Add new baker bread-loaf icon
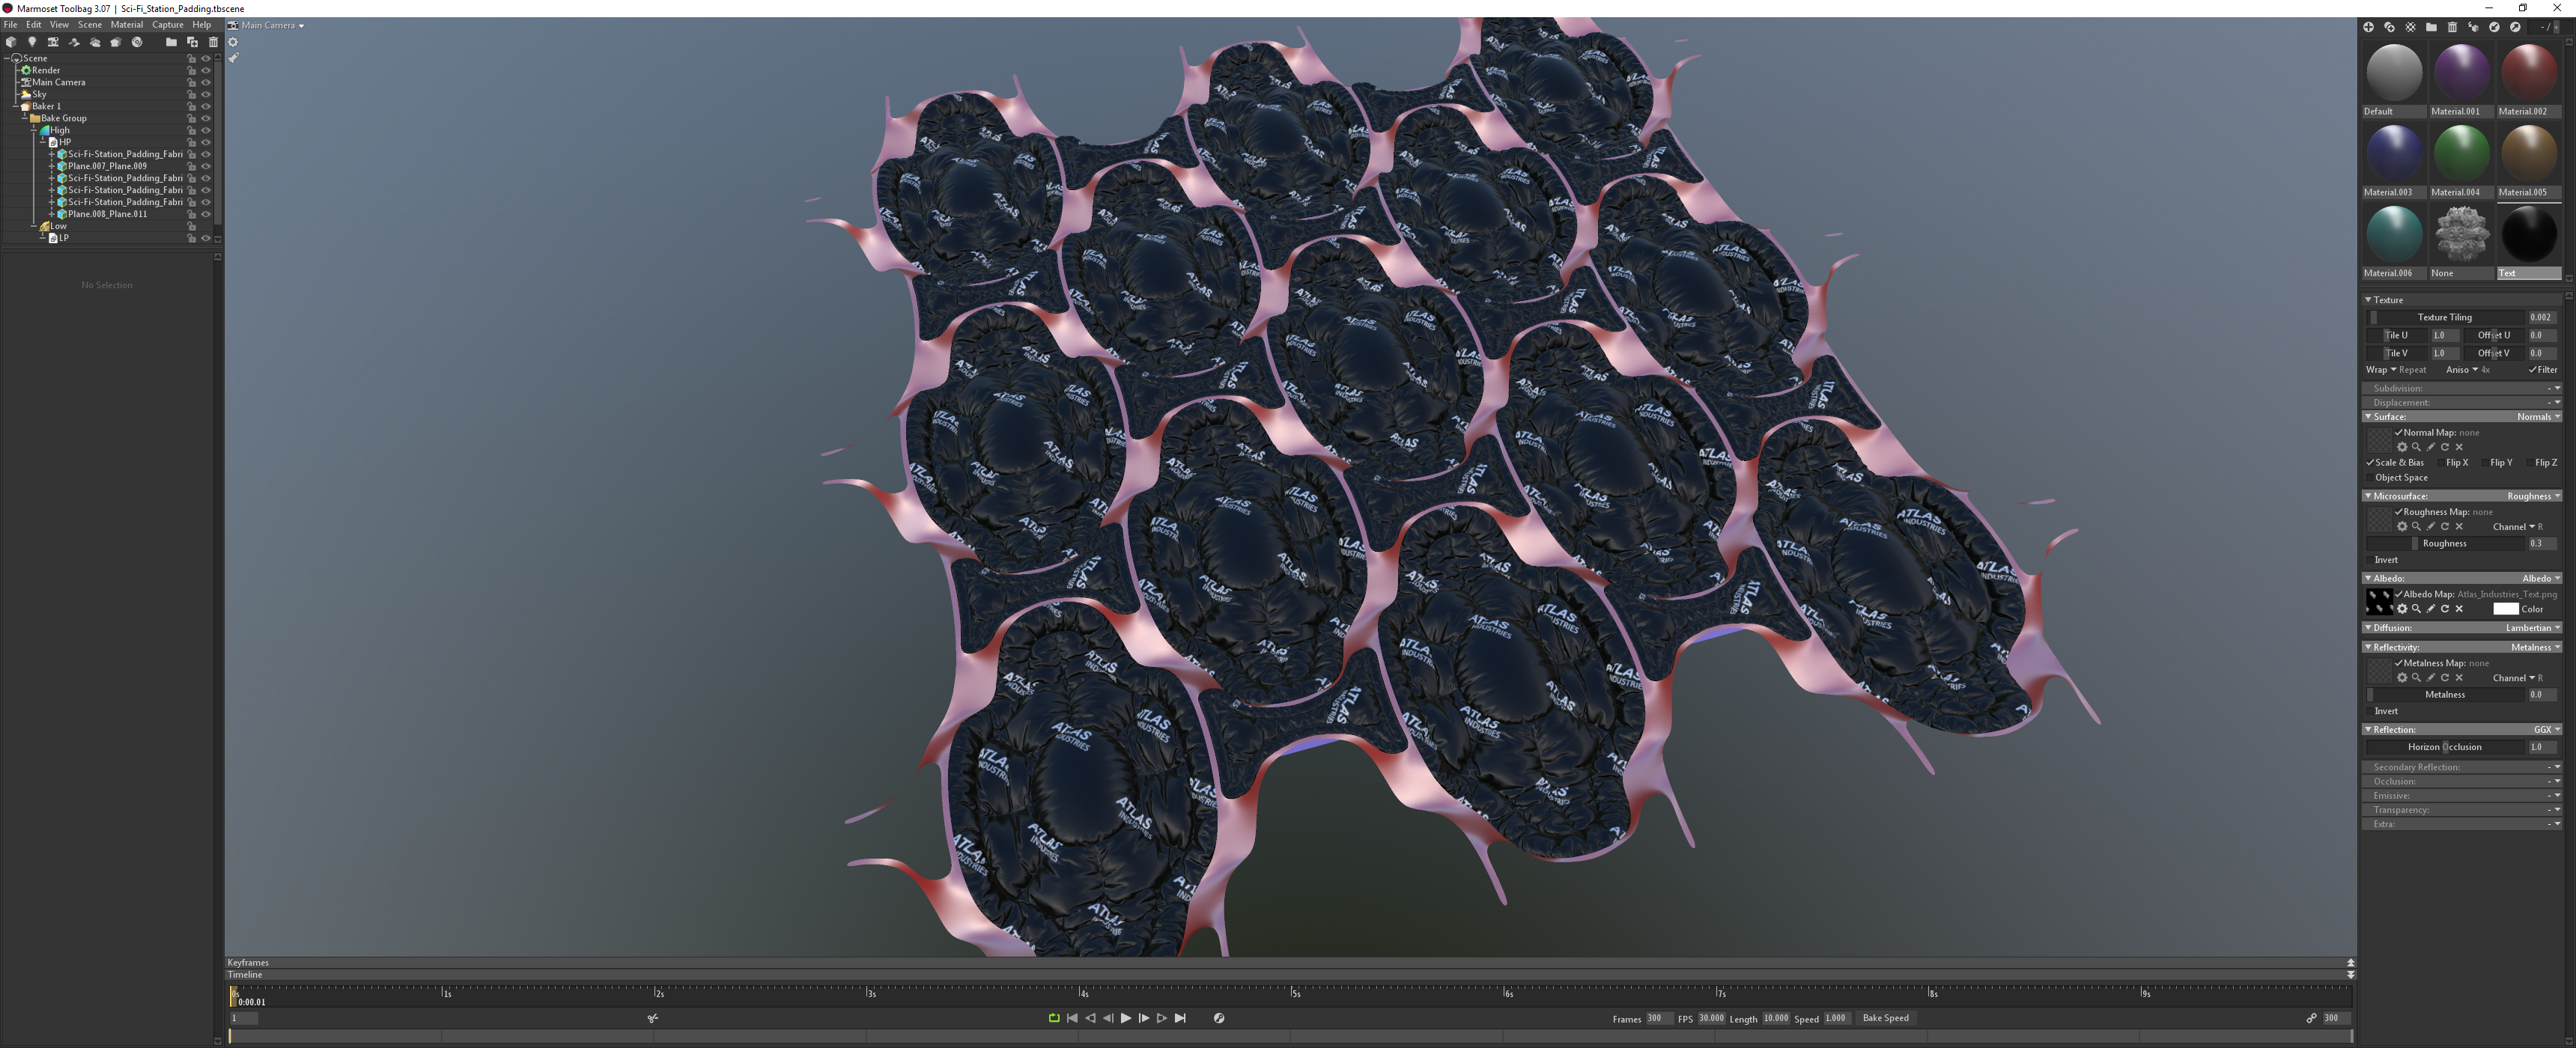 tap(116, 42)
